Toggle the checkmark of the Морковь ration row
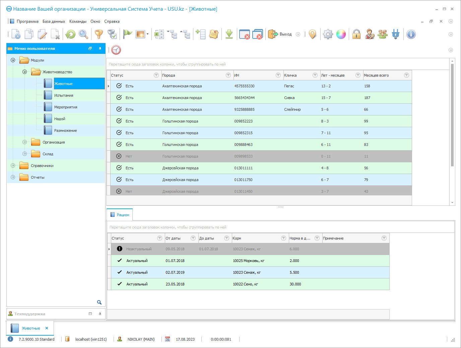The width and height of the screenshot is (461, 348). pos(120,261)
